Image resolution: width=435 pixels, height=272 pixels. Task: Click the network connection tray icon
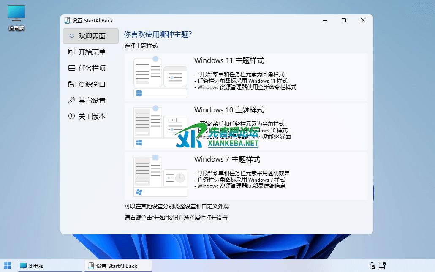[382, 266]
